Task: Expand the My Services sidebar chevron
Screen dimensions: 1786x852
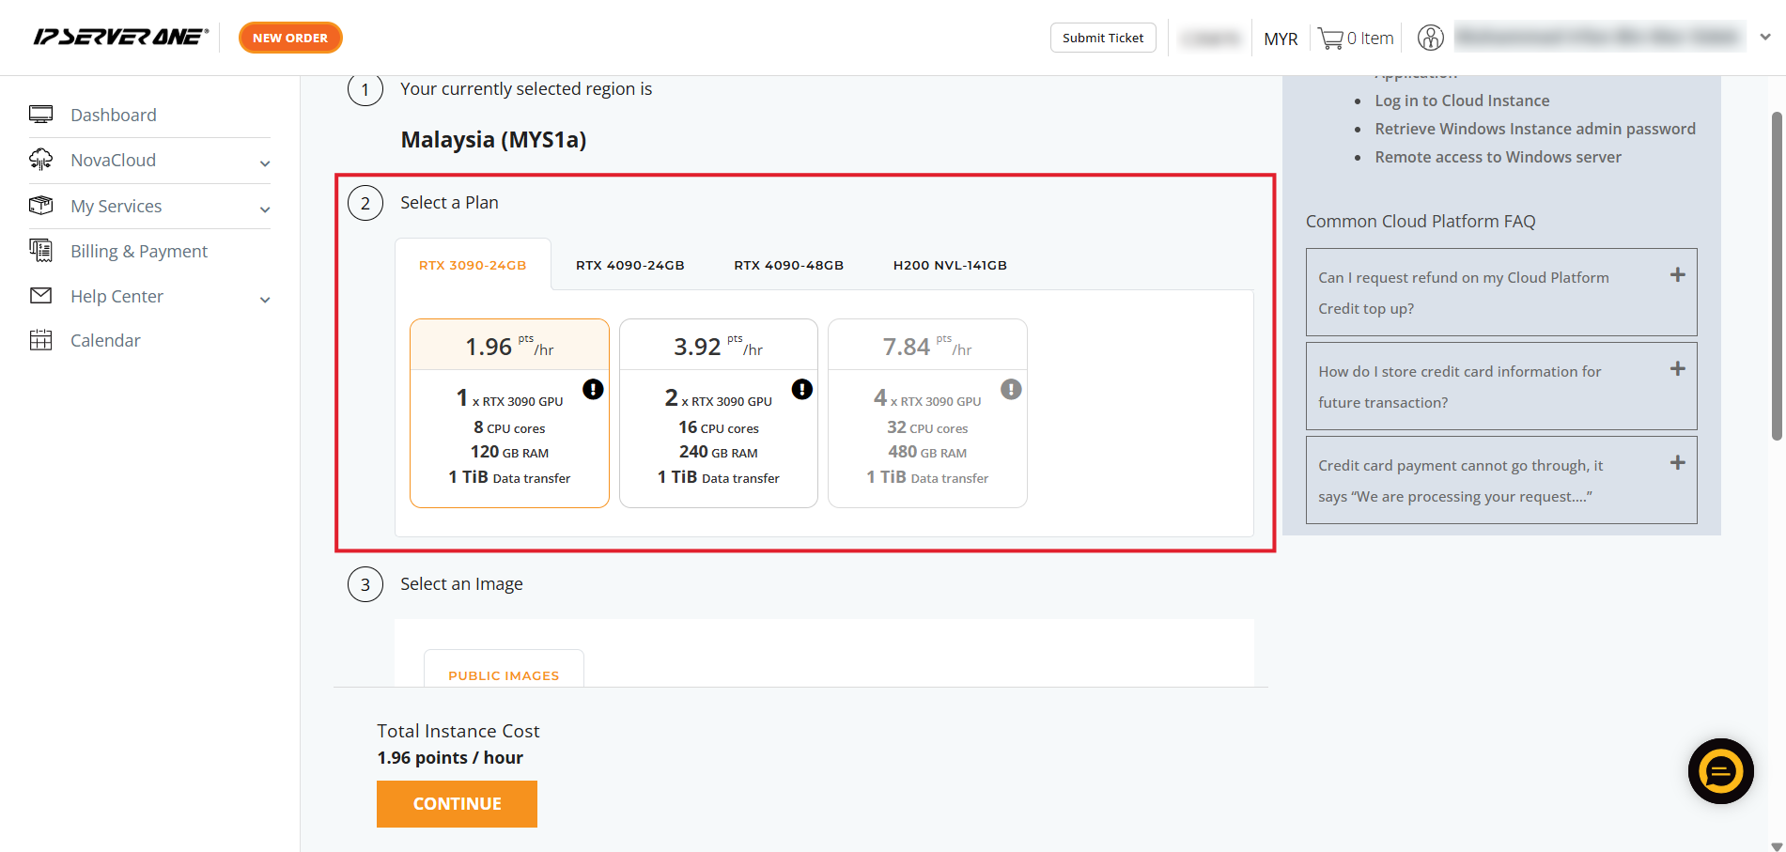Action: pyautogui.click(x=265, y=209)
